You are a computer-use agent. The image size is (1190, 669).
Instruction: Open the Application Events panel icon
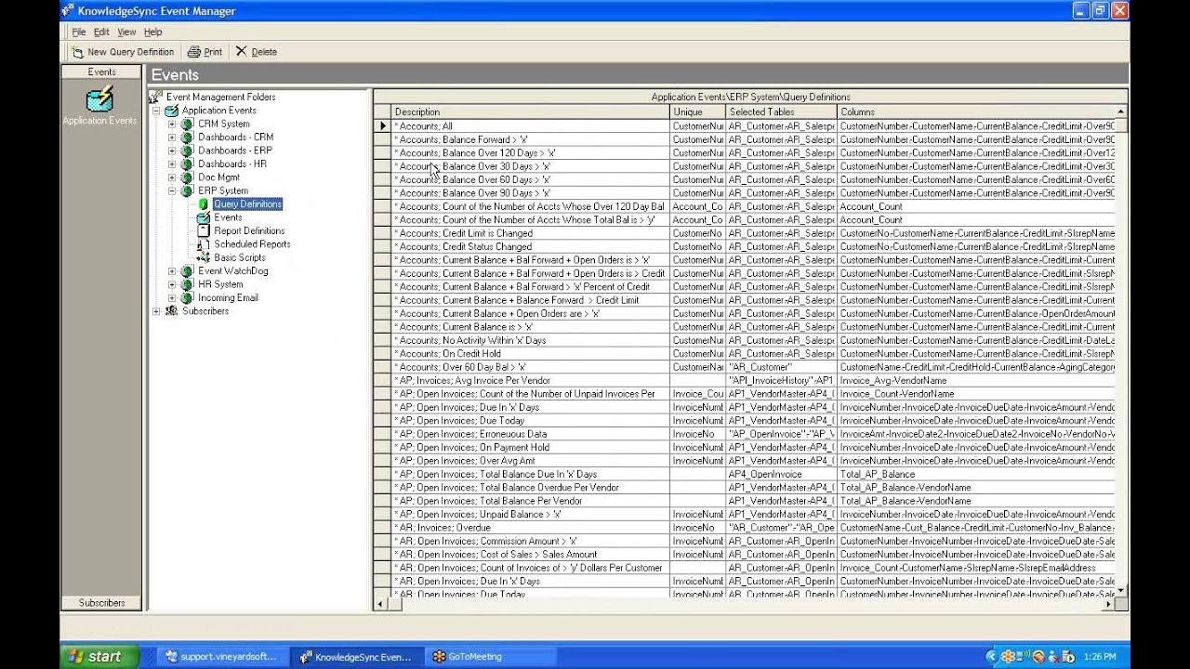click(x=99, y=98)
